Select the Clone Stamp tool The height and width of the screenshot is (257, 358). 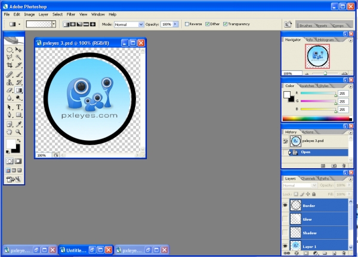coord(10,82)
